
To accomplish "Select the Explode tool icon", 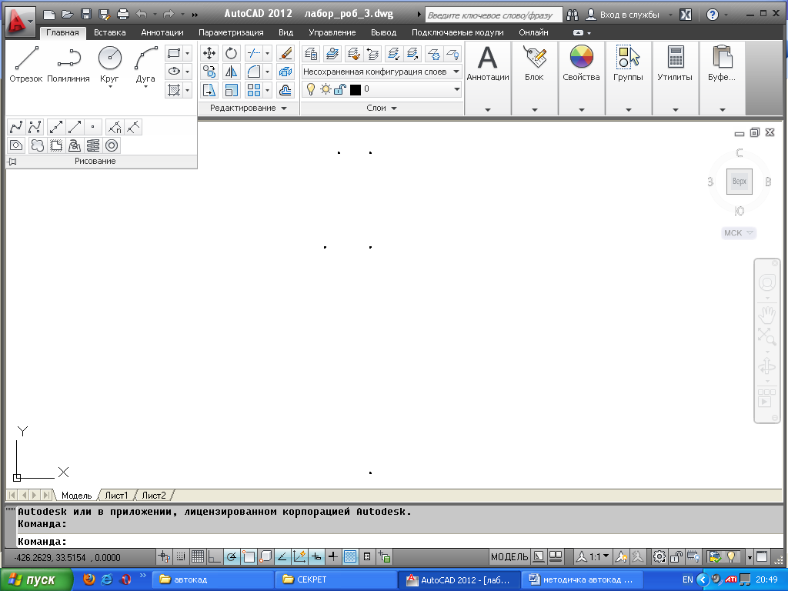I will click(285, 72).
